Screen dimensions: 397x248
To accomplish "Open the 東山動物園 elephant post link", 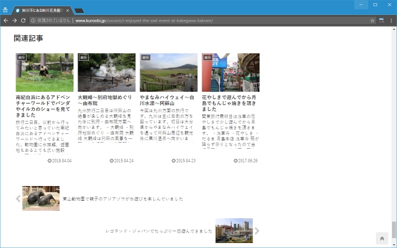I will (x=123, y=199).
